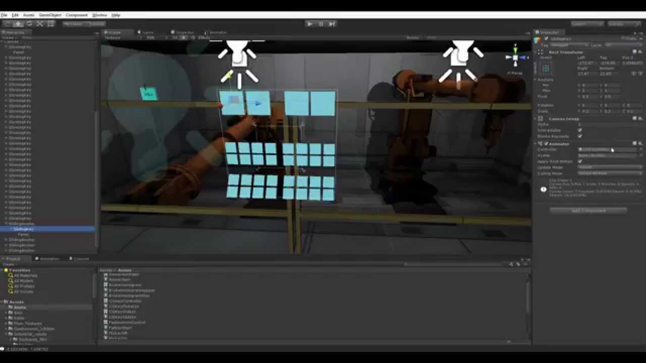Select the Rect transform tool
This screenshot has height=363, width=646.
(50, 24)
